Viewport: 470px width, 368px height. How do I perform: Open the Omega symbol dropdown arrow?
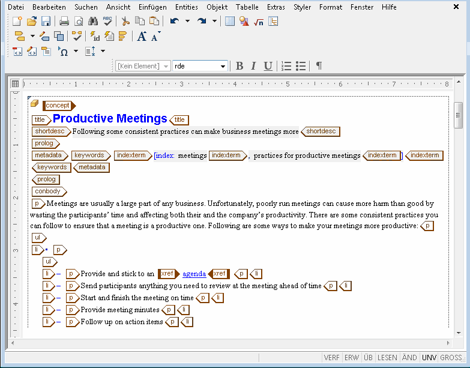[76, 51]
